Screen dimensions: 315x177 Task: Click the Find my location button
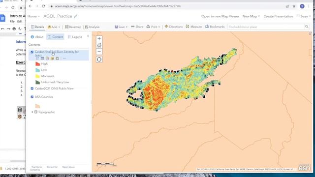(99, 59)
